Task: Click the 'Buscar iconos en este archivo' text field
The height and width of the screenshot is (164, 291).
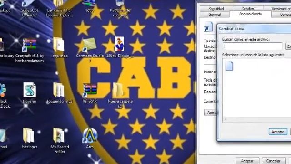Action: (253, 46)
